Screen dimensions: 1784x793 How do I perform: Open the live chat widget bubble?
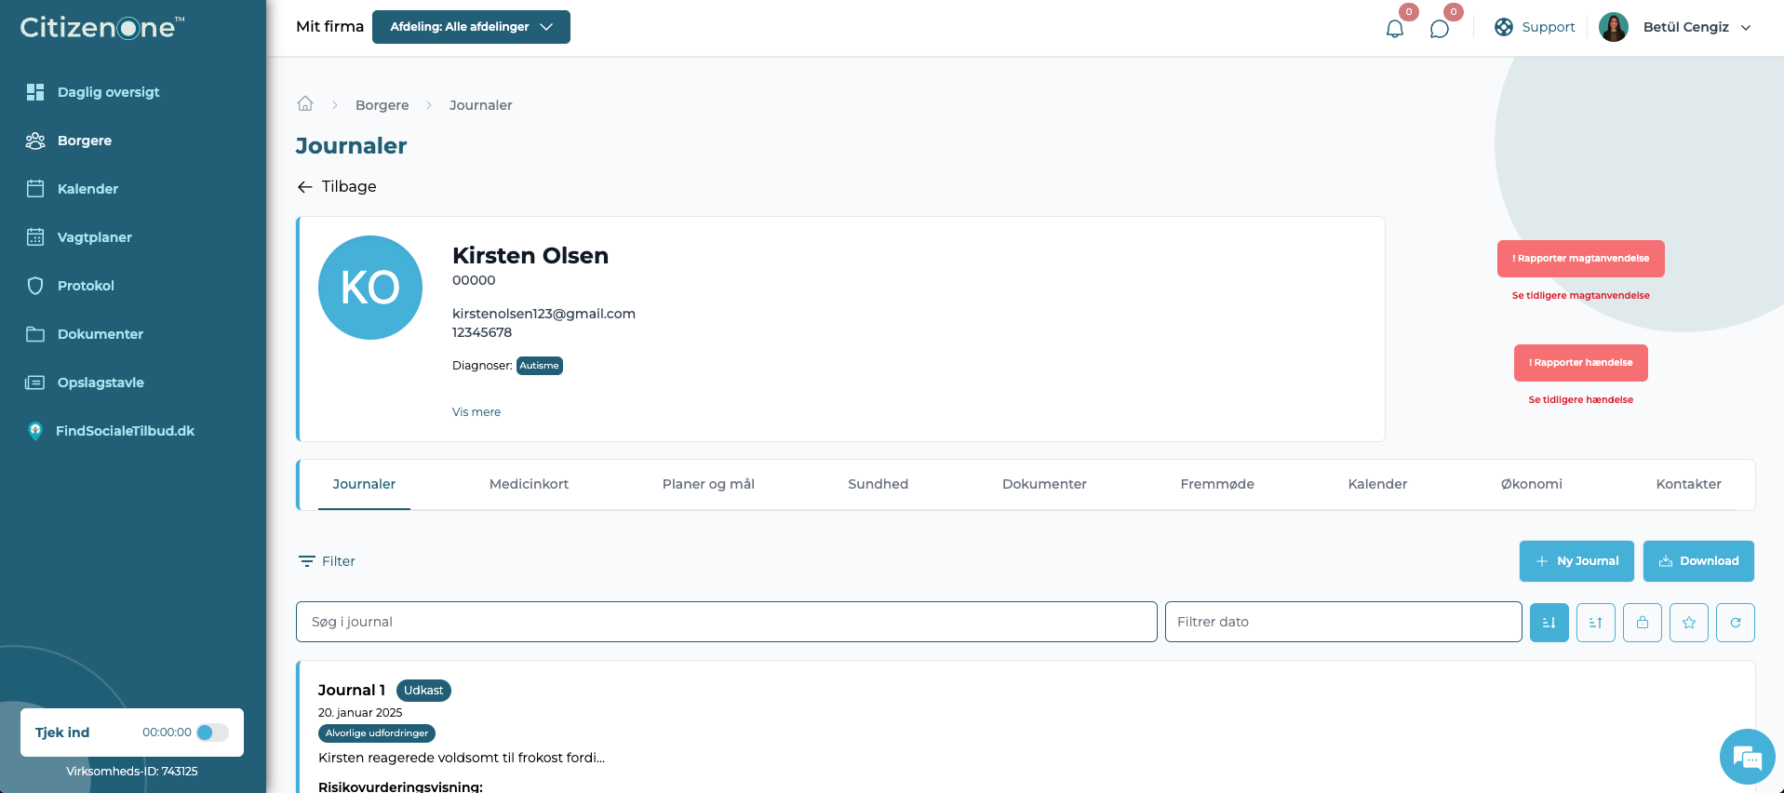1747,757
